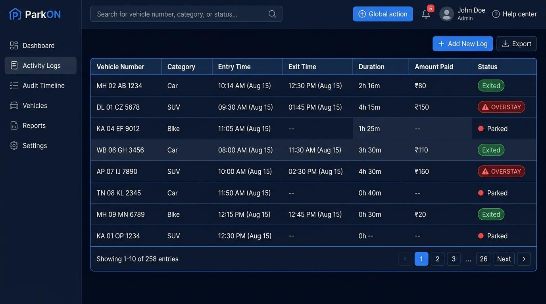This screenshot has width=546, height=304.
Task: Go to the previous page arrow
Action: point(405,259)
